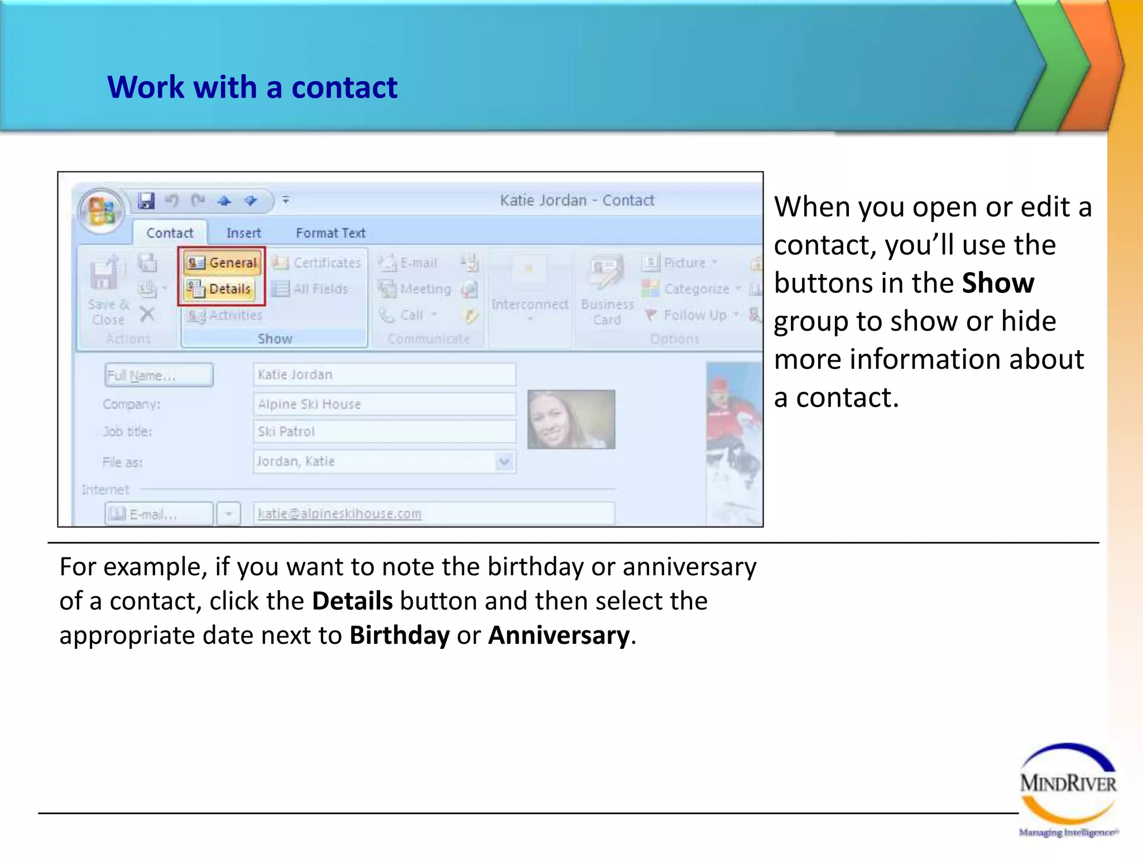This screenshot has width=1143, height=857.
Task: Open the Insert ribbon tab
Action: point(243,233)
